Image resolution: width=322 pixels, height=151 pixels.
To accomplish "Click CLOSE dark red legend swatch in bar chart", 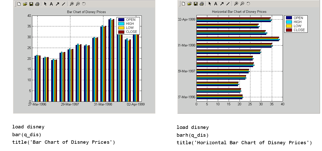I will [121, 32].
